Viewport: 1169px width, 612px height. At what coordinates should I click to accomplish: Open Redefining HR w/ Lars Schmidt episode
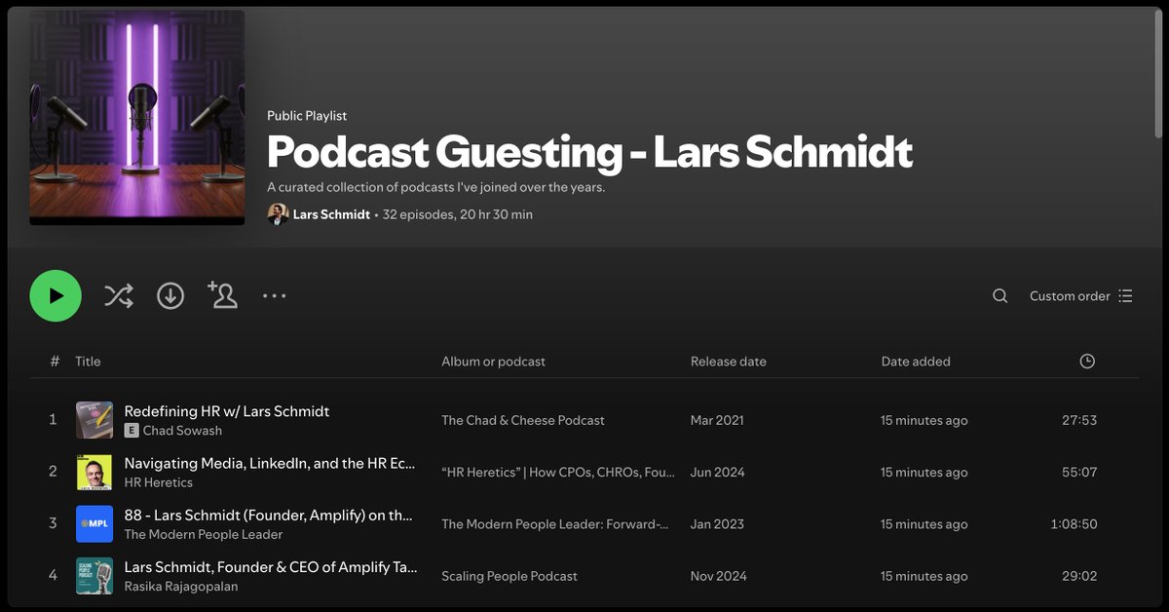[227, 411]
